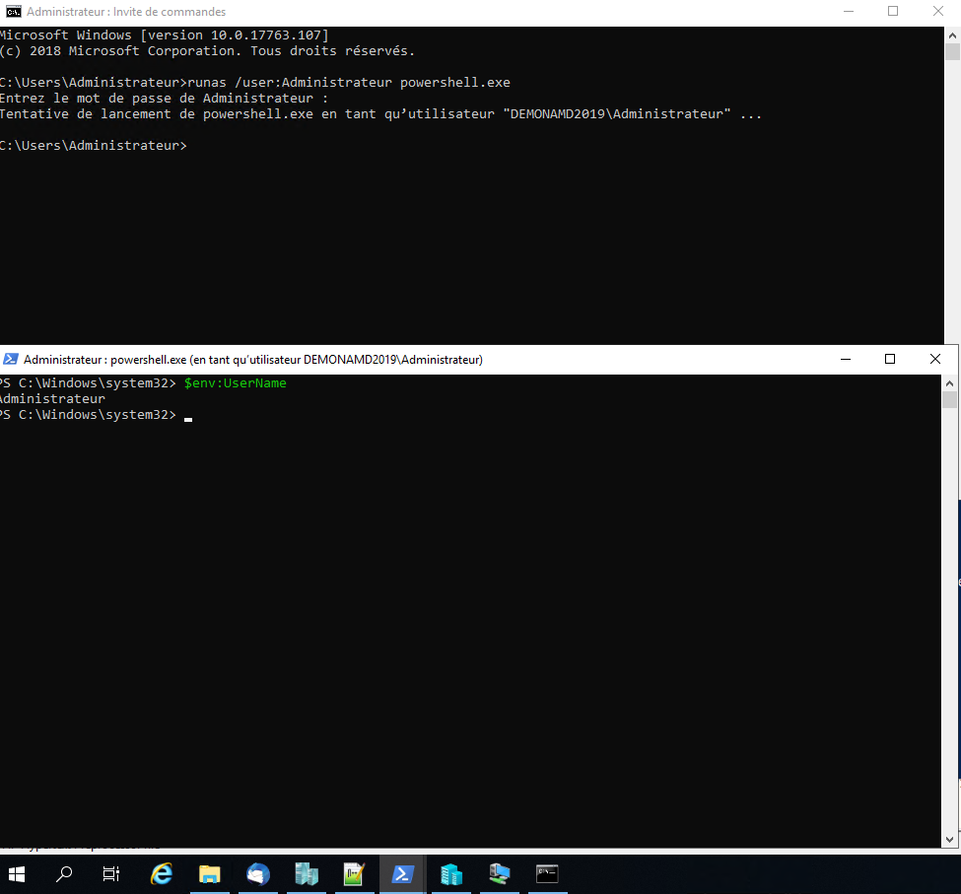Launch Internet Explorer from taskbar
Image resolution: width=961 pixels, height=894 pixels.
pyautogui.click(x=162, y=873)
